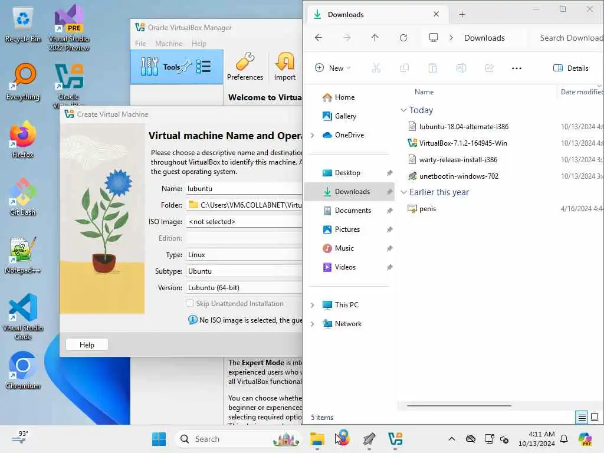This screenshot has height=453, width=604.
Task: Open the Version dropdown showing Lubuntu (64-bit)
Action: pos(244,288)
